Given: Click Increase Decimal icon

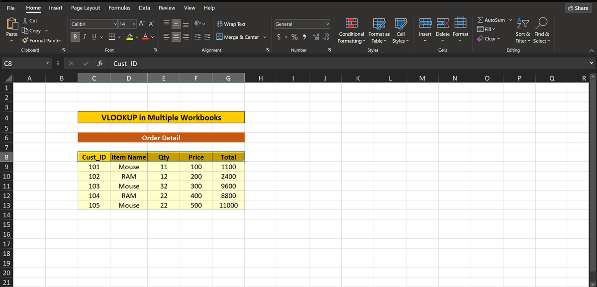Looking at the screenshot, I should click(316, 37).
